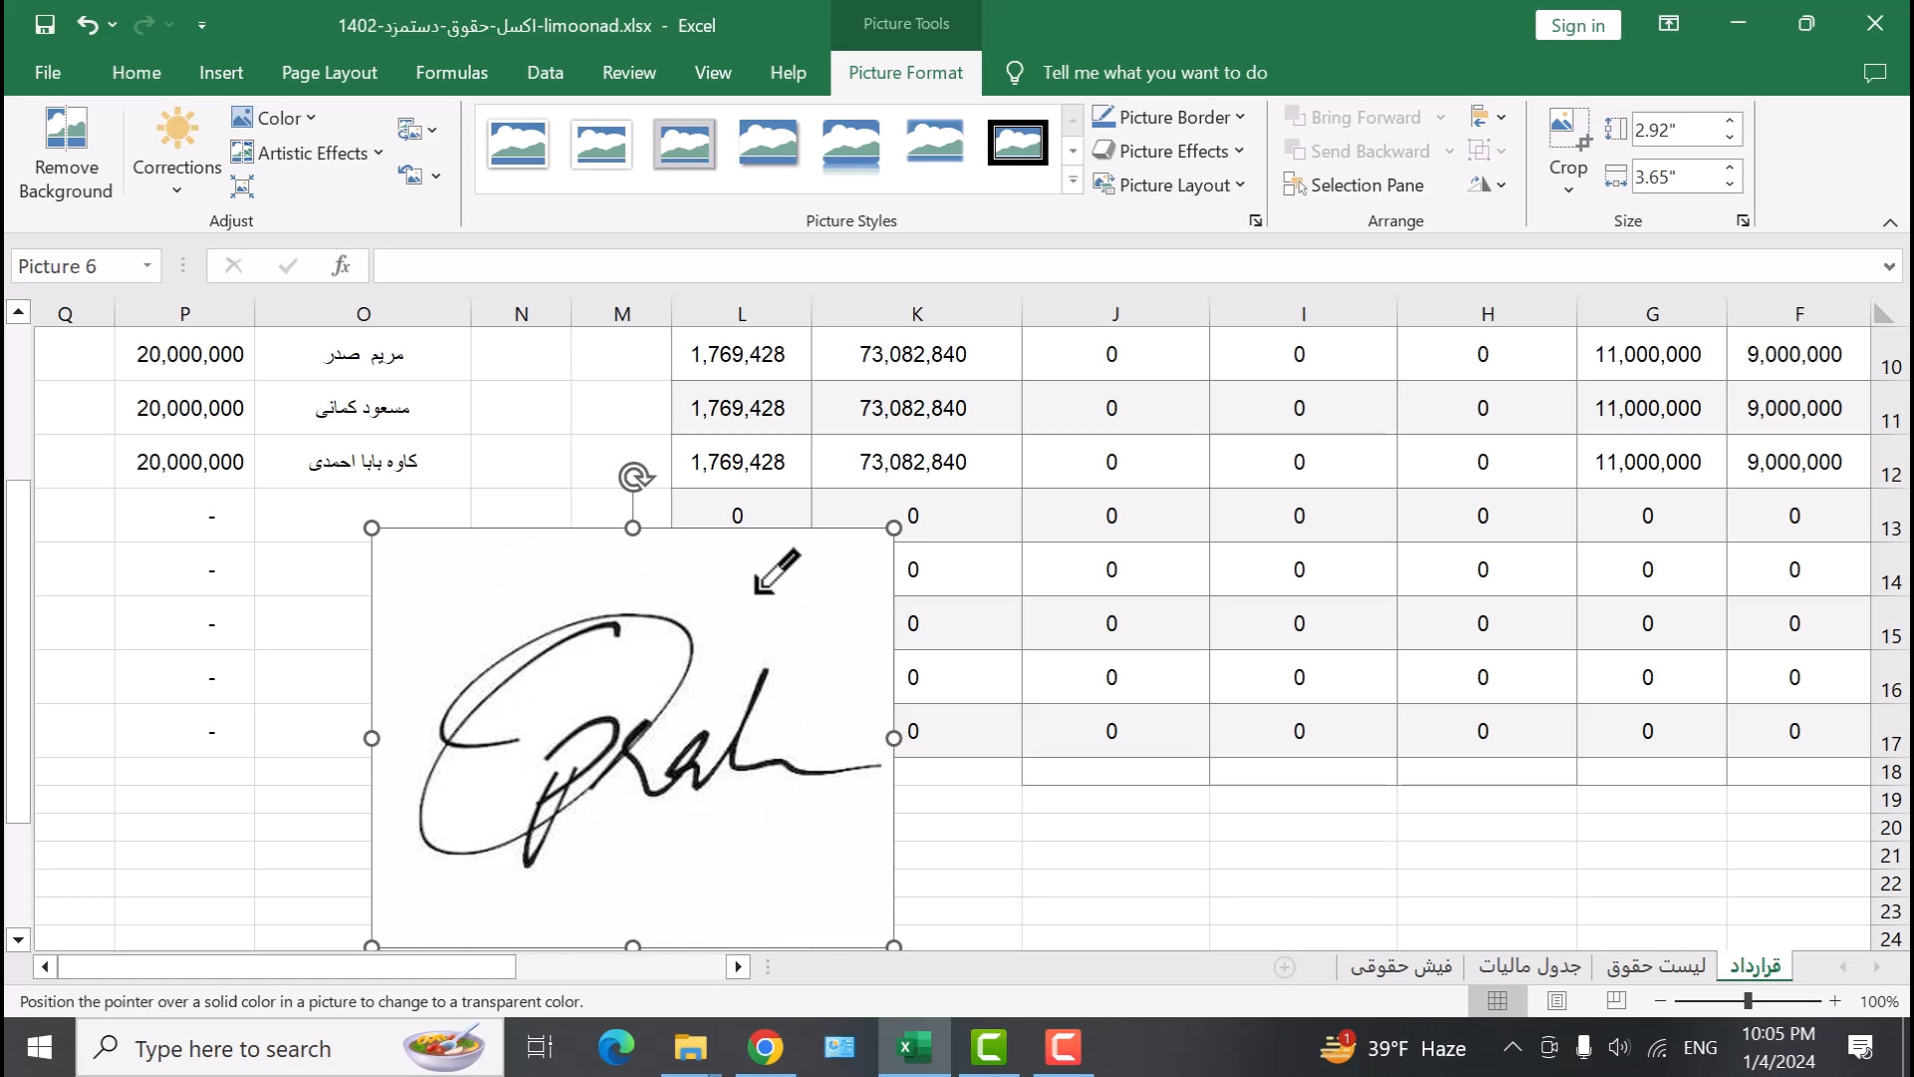
Task: Open Selection Pane
Action: point(1354,184)
